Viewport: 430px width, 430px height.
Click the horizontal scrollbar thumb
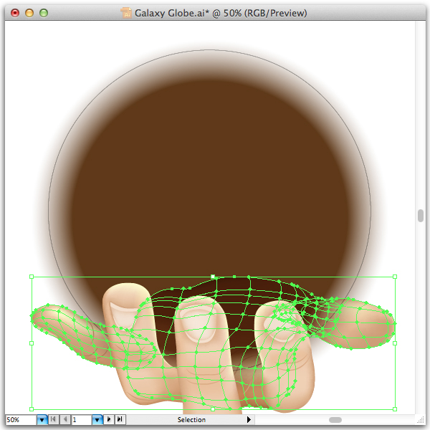coord(335,420)
